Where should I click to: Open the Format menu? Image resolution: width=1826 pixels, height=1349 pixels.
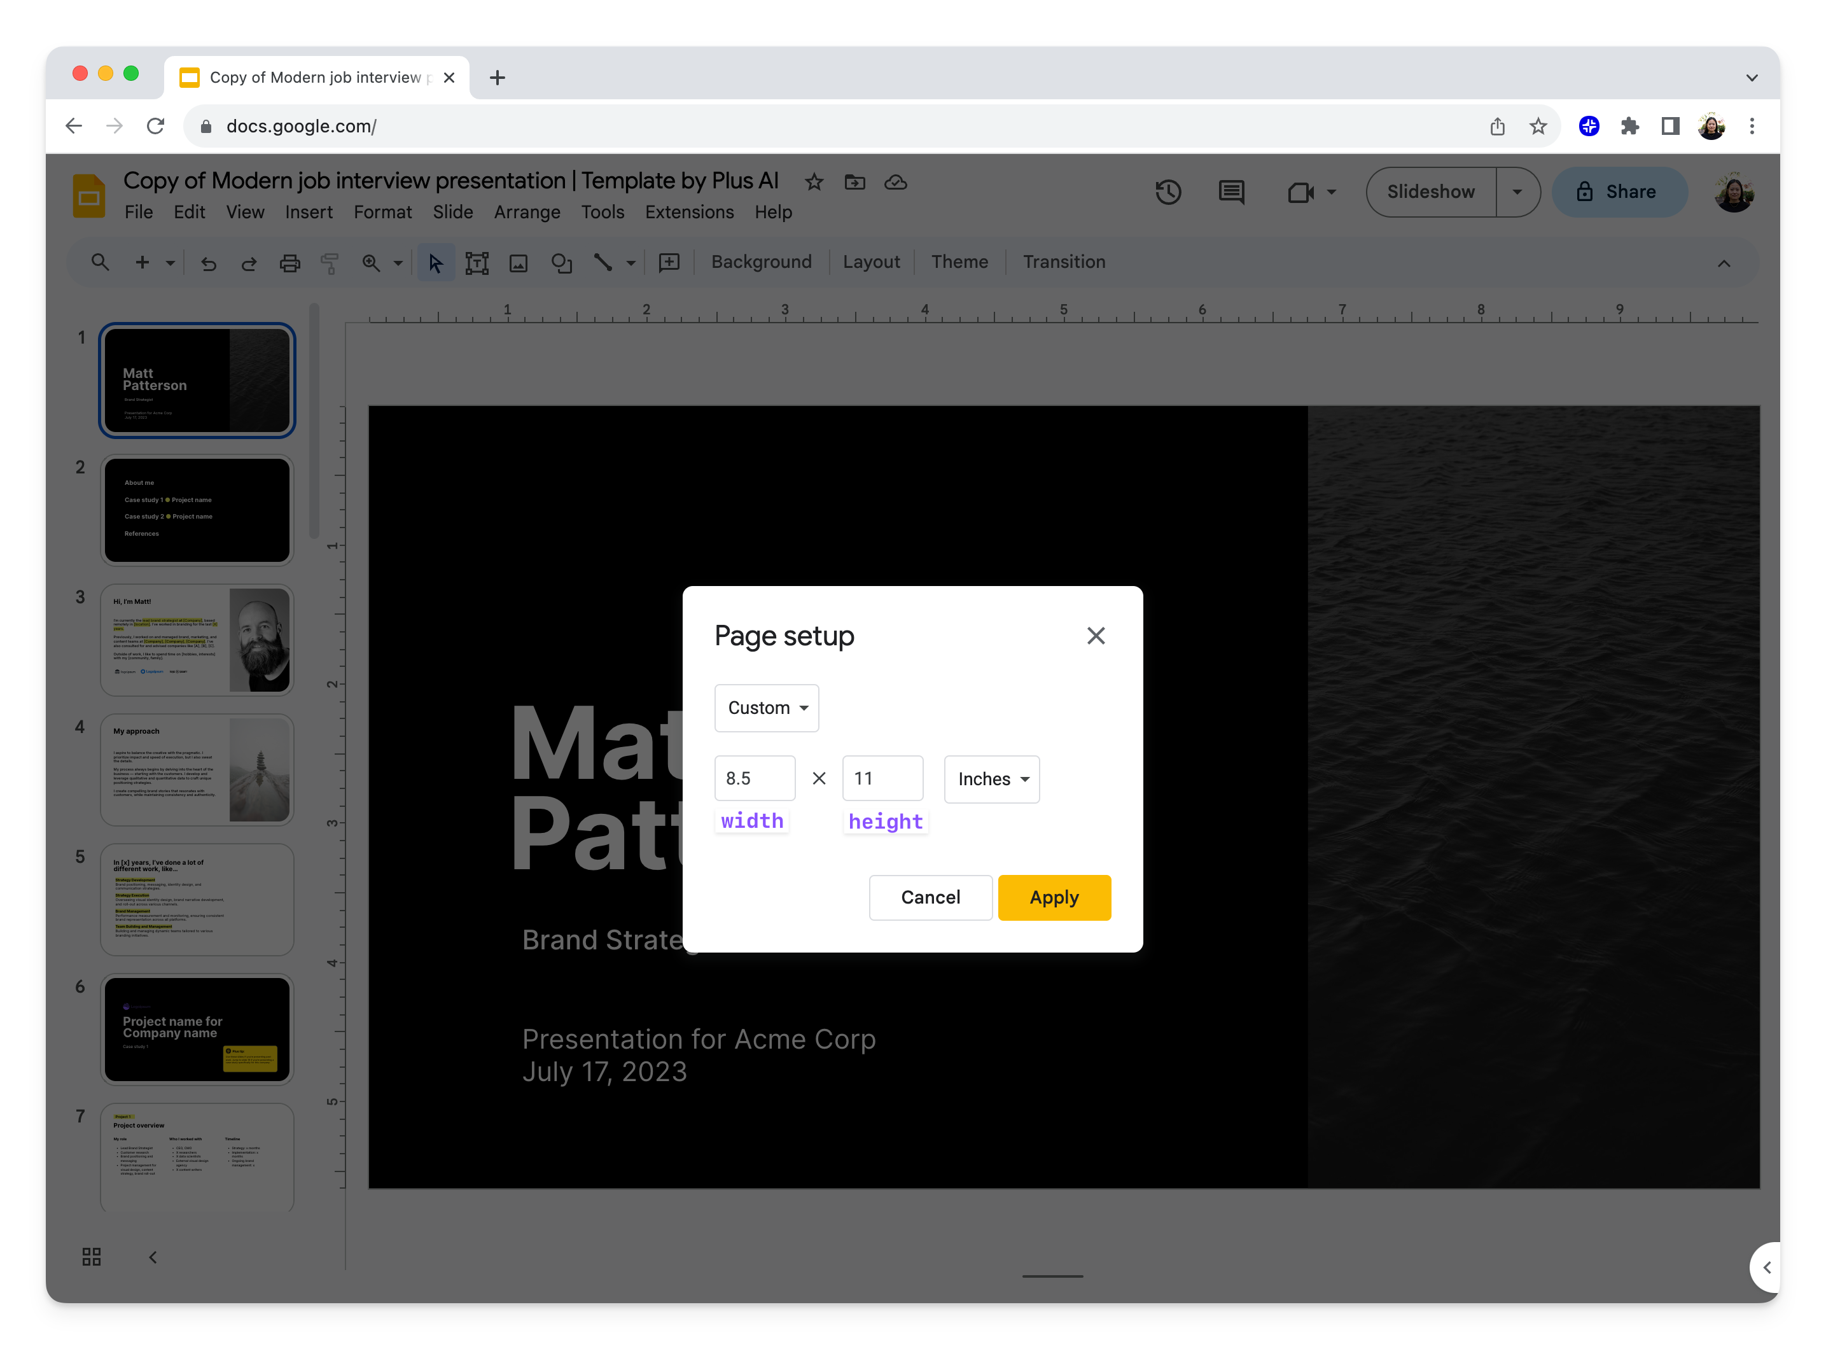click(x=382, y=213)
